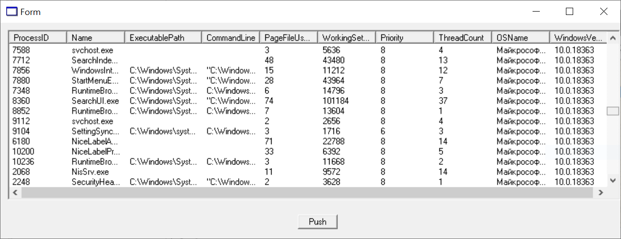Sort by the Name column header
621x239 pixels.
point(96,38)
